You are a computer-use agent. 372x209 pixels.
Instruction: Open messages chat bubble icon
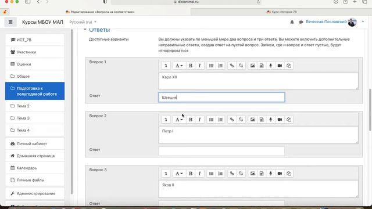point(301,22)
